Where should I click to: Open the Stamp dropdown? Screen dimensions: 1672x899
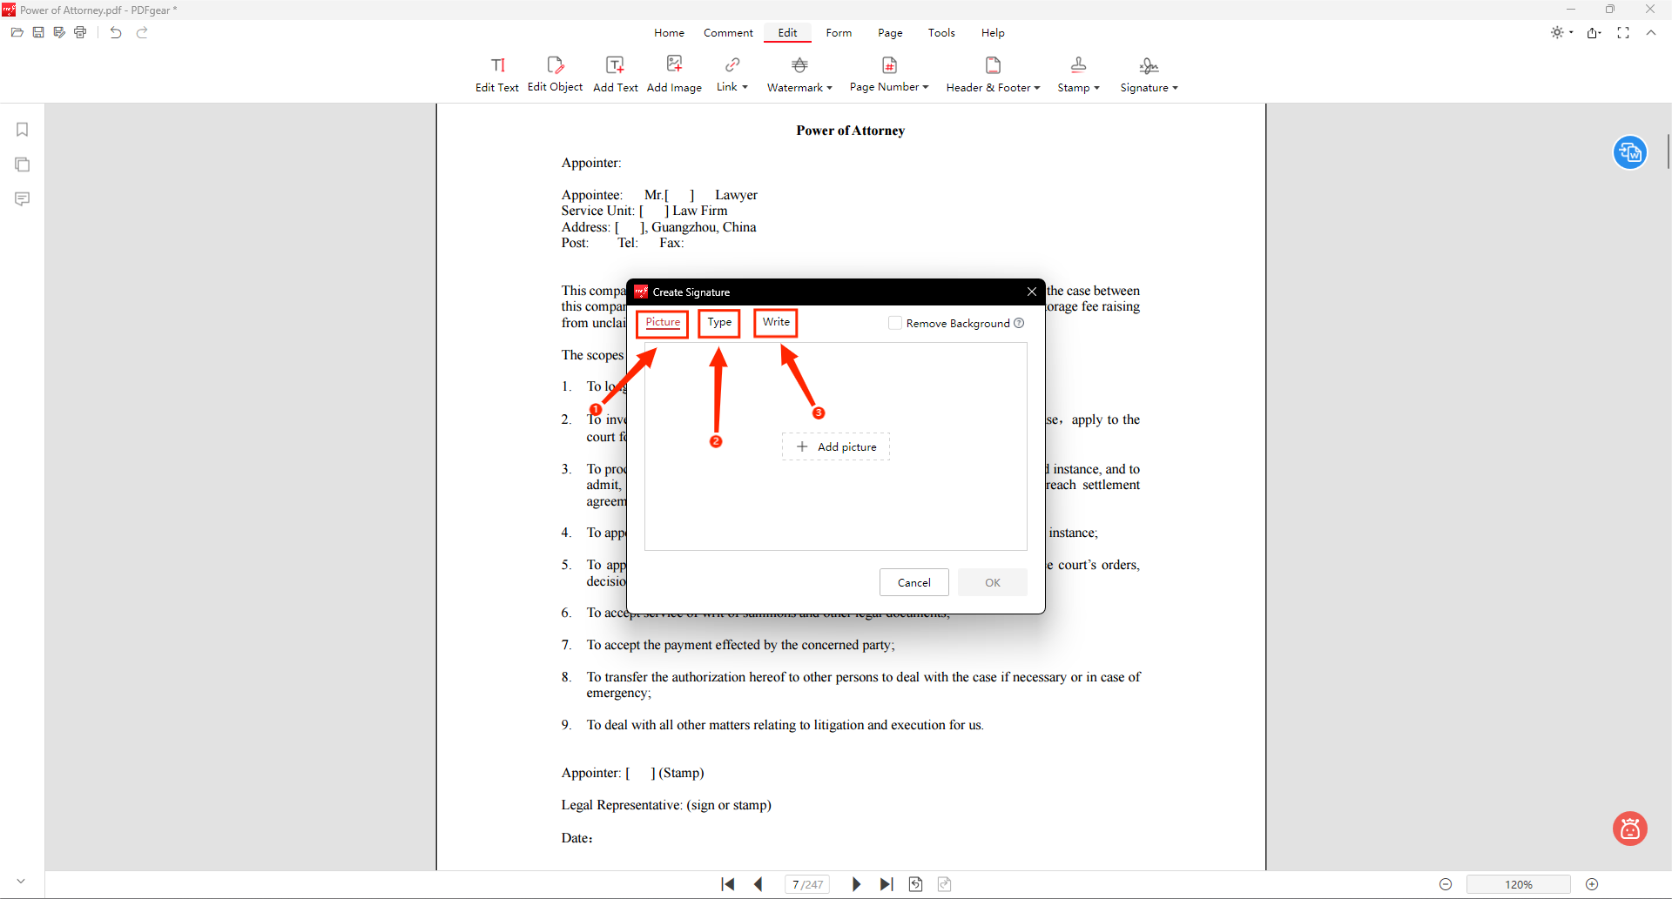(1078, 73)
